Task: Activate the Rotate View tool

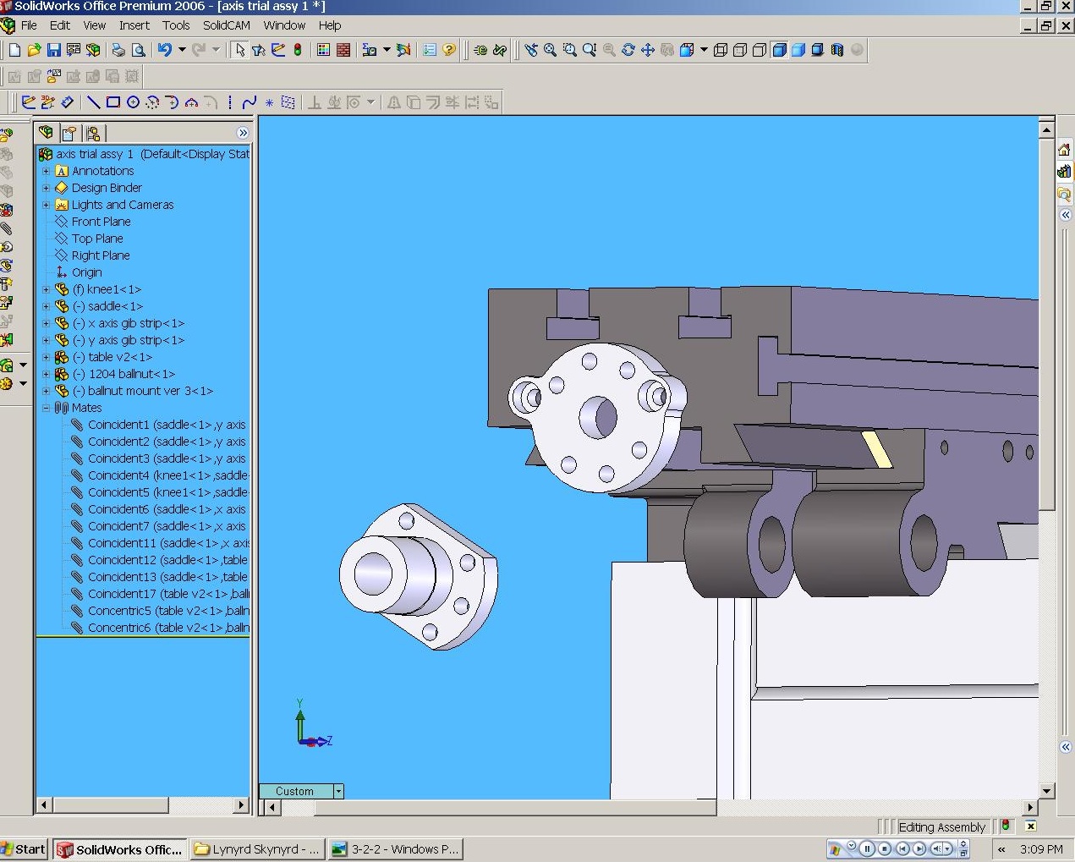Action: (x=628, y=50)
